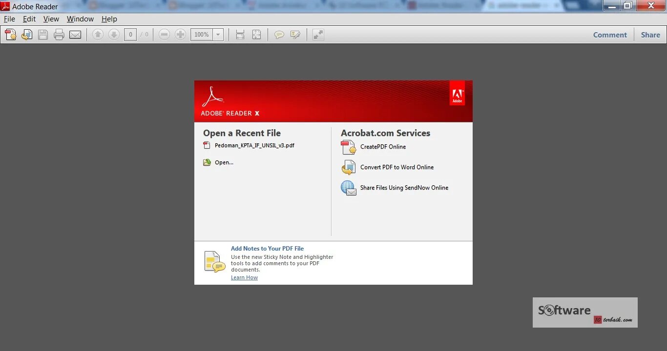Open the View menu
This screenshot has height=351, width=667.
pyautogui.click(x=51, y=19)
